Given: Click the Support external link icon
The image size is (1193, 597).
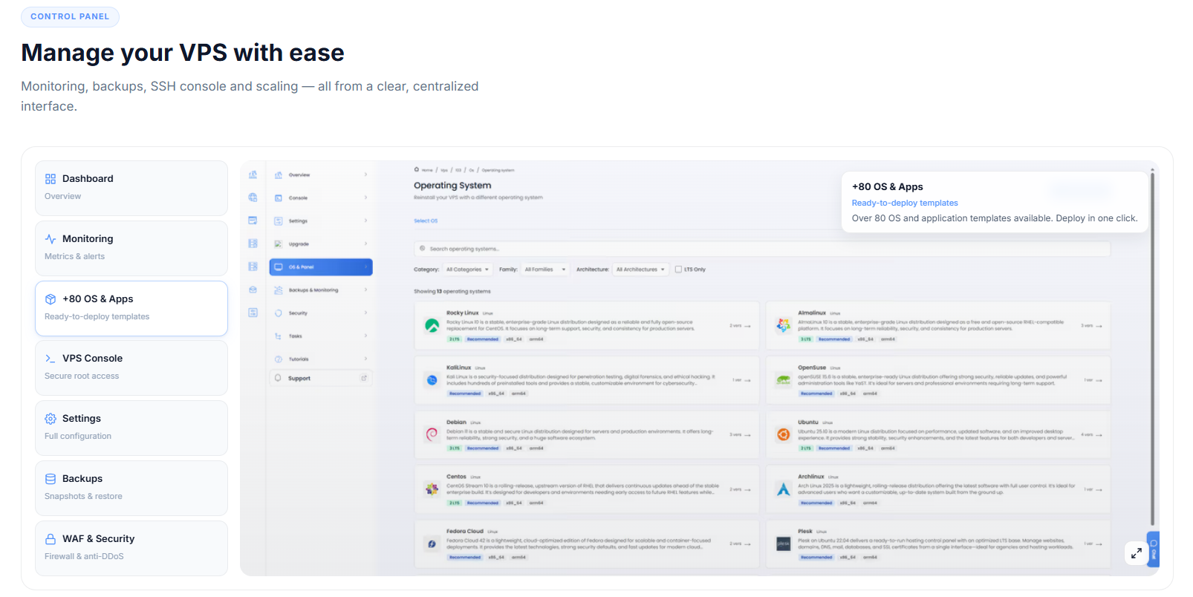Looking at the screenshot, I should click(x=364, y=378).
